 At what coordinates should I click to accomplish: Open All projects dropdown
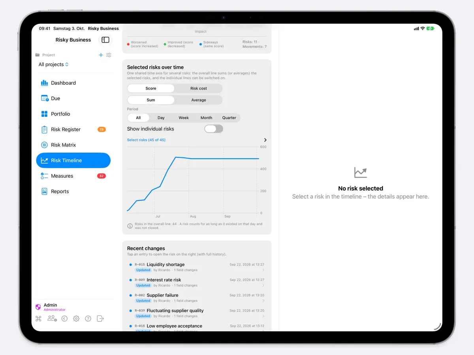(x=53, y=64)
